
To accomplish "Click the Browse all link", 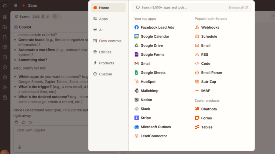I will pos(238,7).
